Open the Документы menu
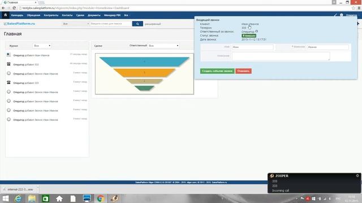The height and width of the screenshot is (203, 362). pos(94,15)
